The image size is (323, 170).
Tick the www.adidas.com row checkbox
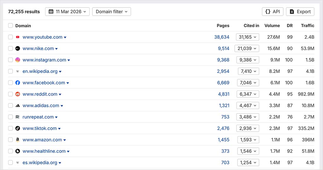(10, 105)
